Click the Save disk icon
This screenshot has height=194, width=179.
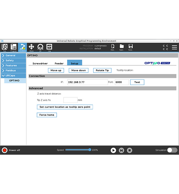click(131, 47)
